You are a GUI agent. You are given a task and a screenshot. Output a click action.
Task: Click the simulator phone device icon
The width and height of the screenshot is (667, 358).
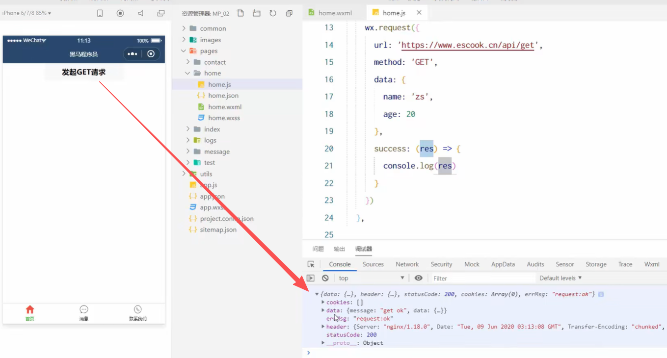100,13
